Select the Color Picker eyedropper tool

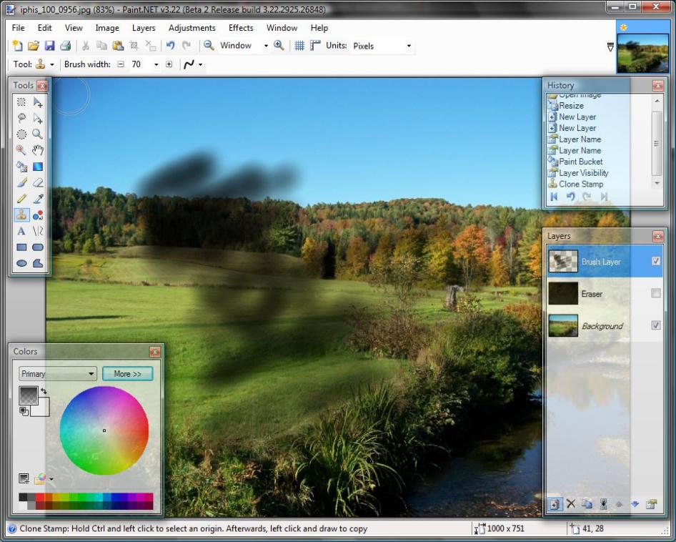click(38, 199)
